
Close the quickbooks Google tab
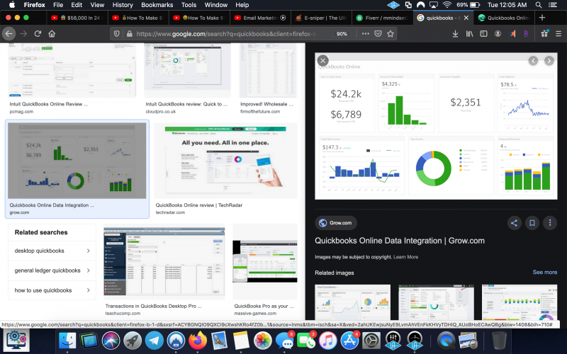click(466, 18)
